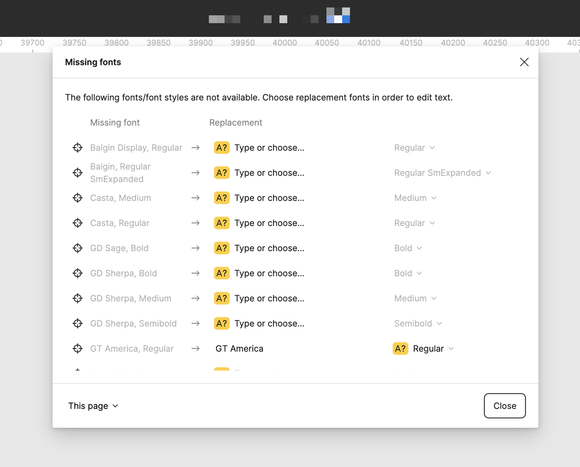The image size is (580, 467).
Task: Open Semibold style dropdown for GD Sherpa
Action: 418,324
